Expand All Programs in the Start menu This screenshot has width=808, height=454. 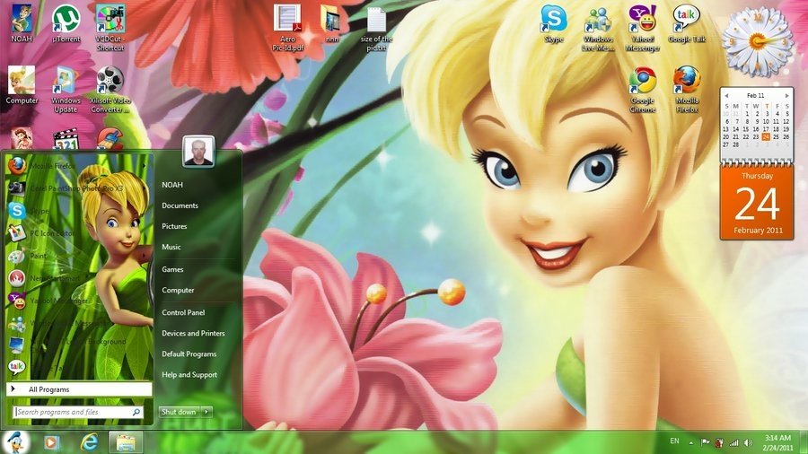pos(79,389)
